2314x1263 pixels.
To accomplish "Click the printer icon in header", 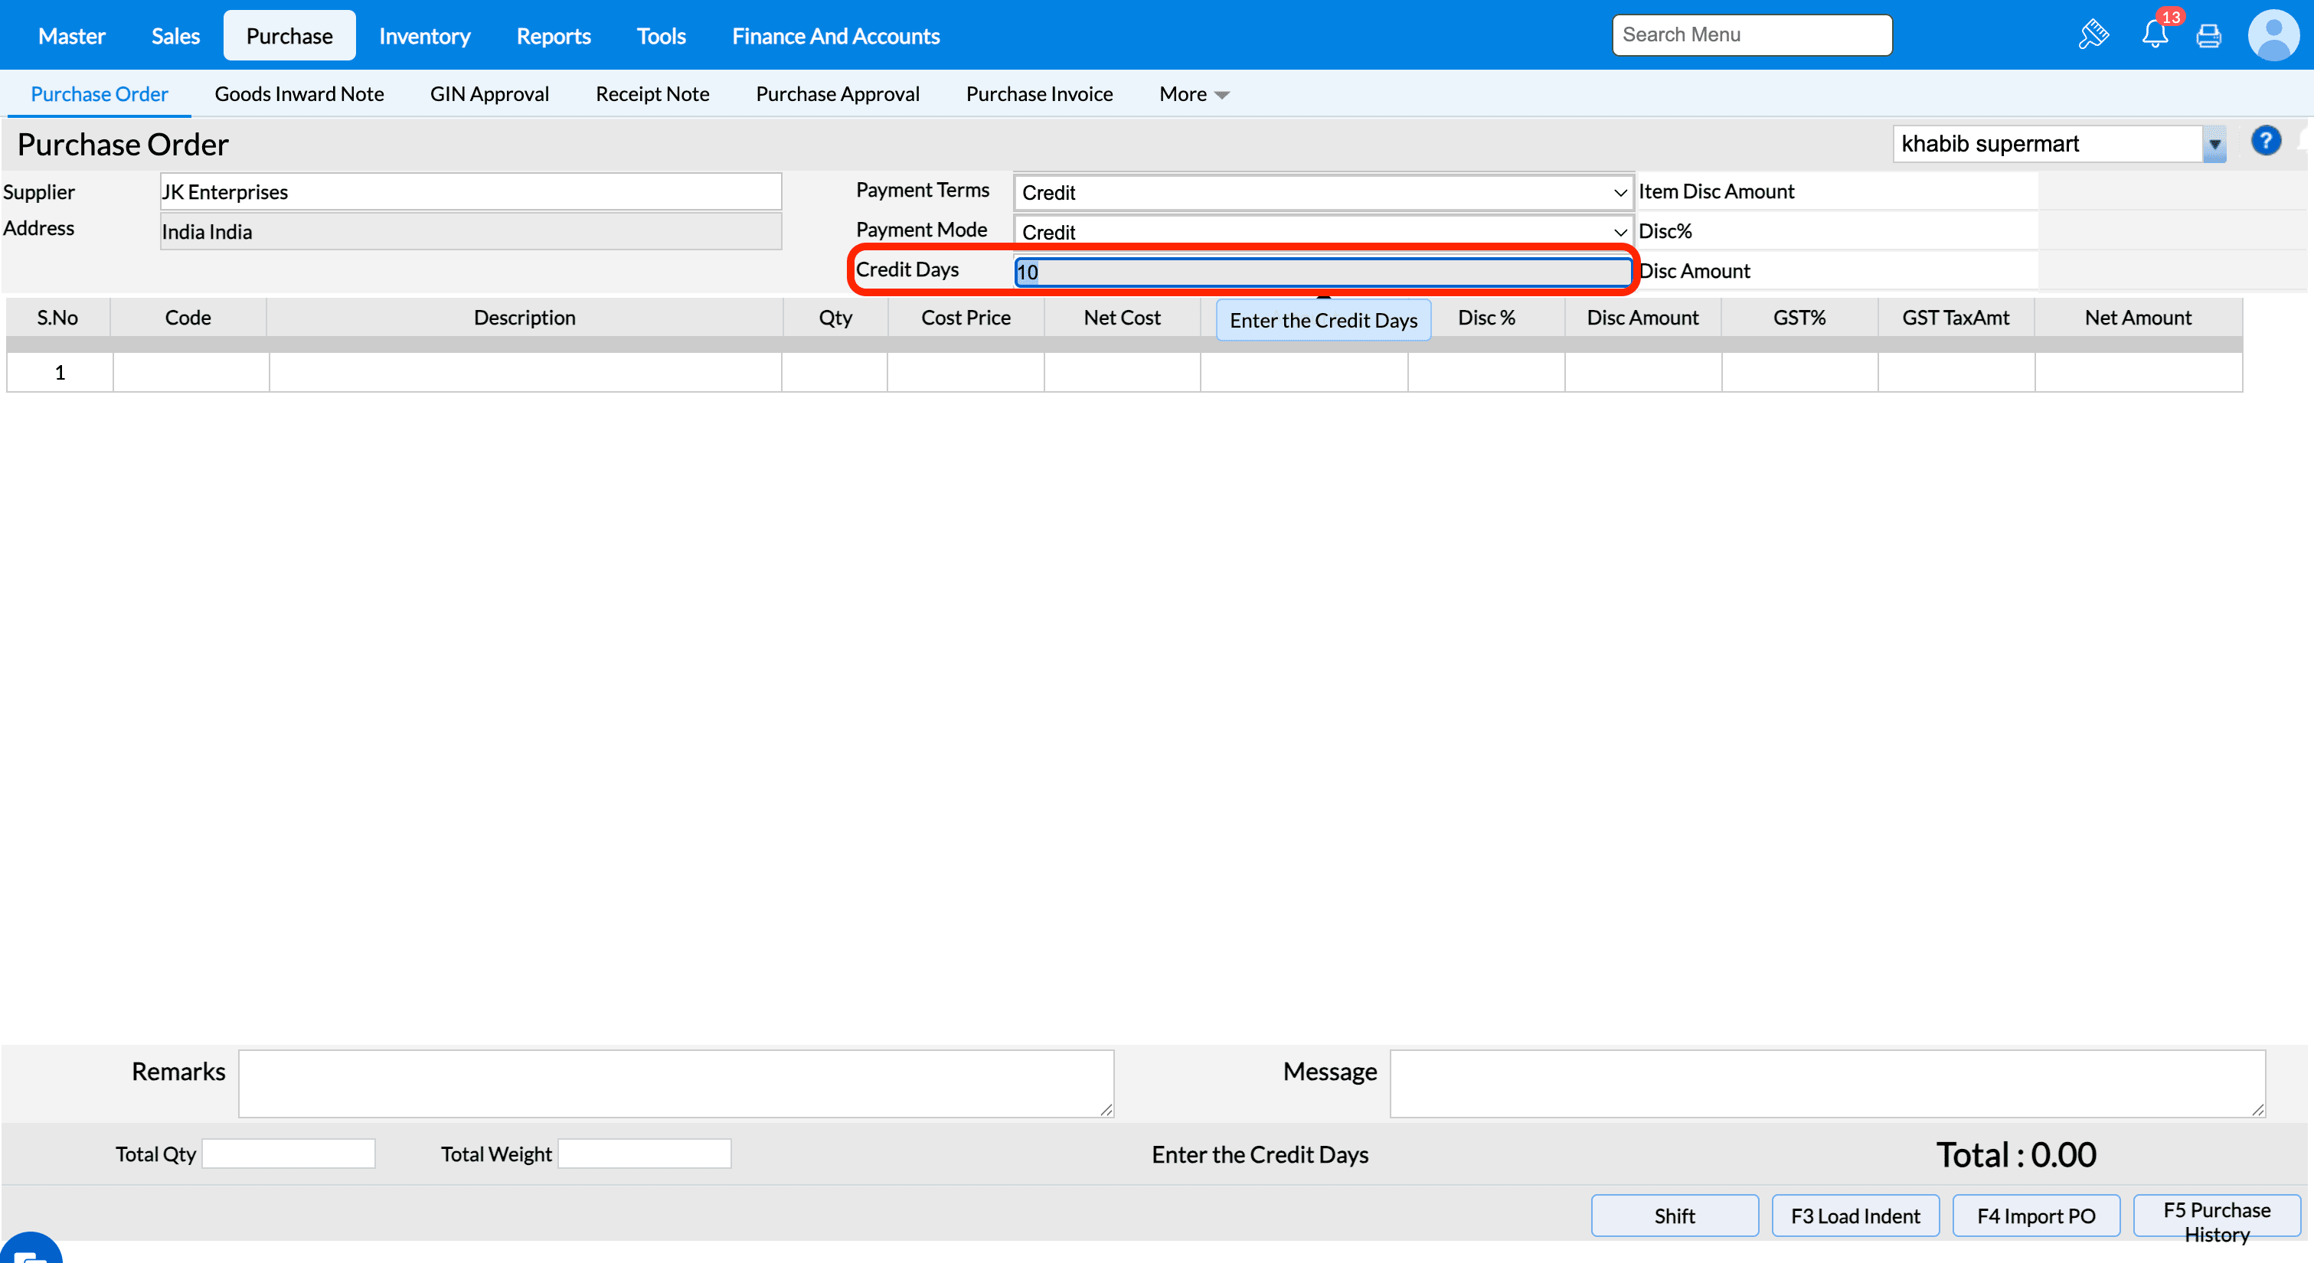I will pos(2208,36).
